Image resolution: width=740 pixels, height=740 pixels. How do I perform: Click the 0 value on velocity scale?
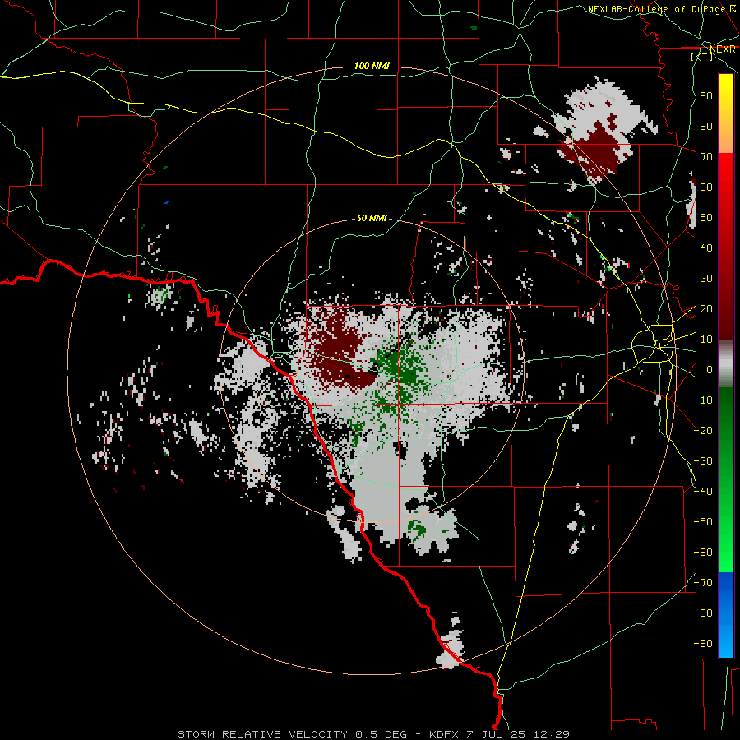pos(710,369)
